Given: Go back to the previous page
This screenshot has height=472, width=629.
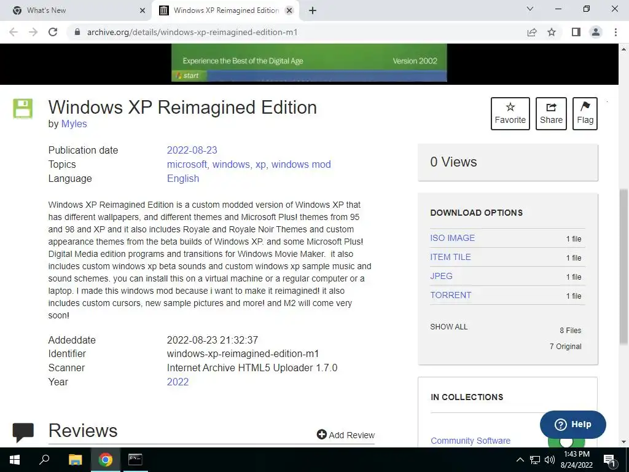Looking at the screenshot, I should click(14, 32).
